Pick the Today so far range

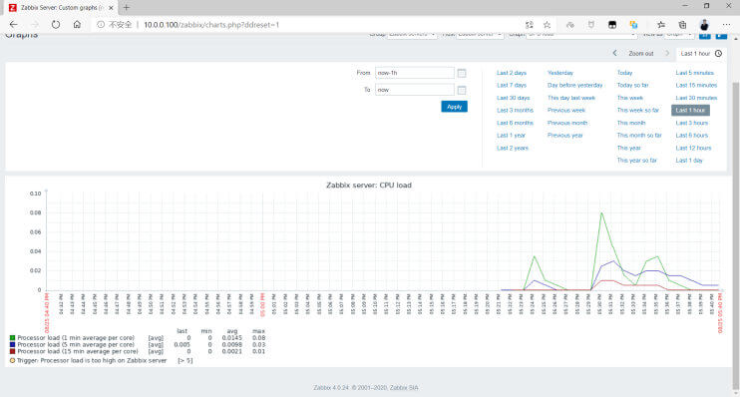pos(632,86)
